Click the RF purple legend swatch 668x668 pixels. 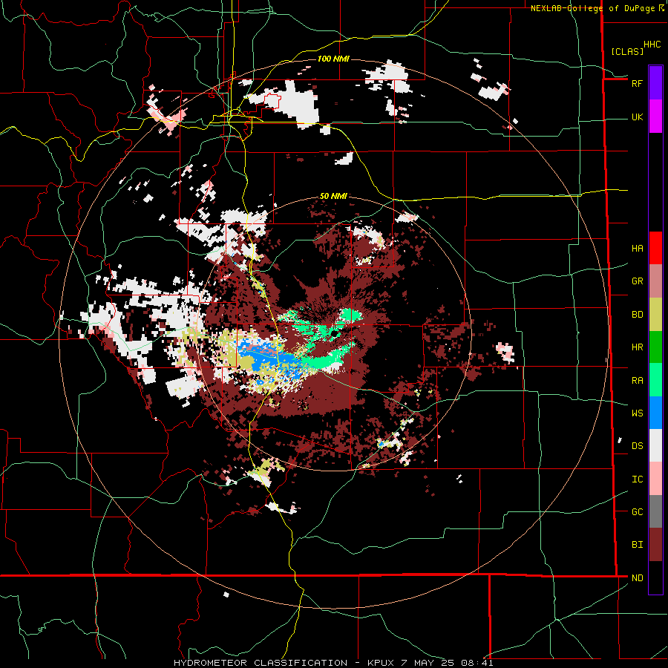655,82
